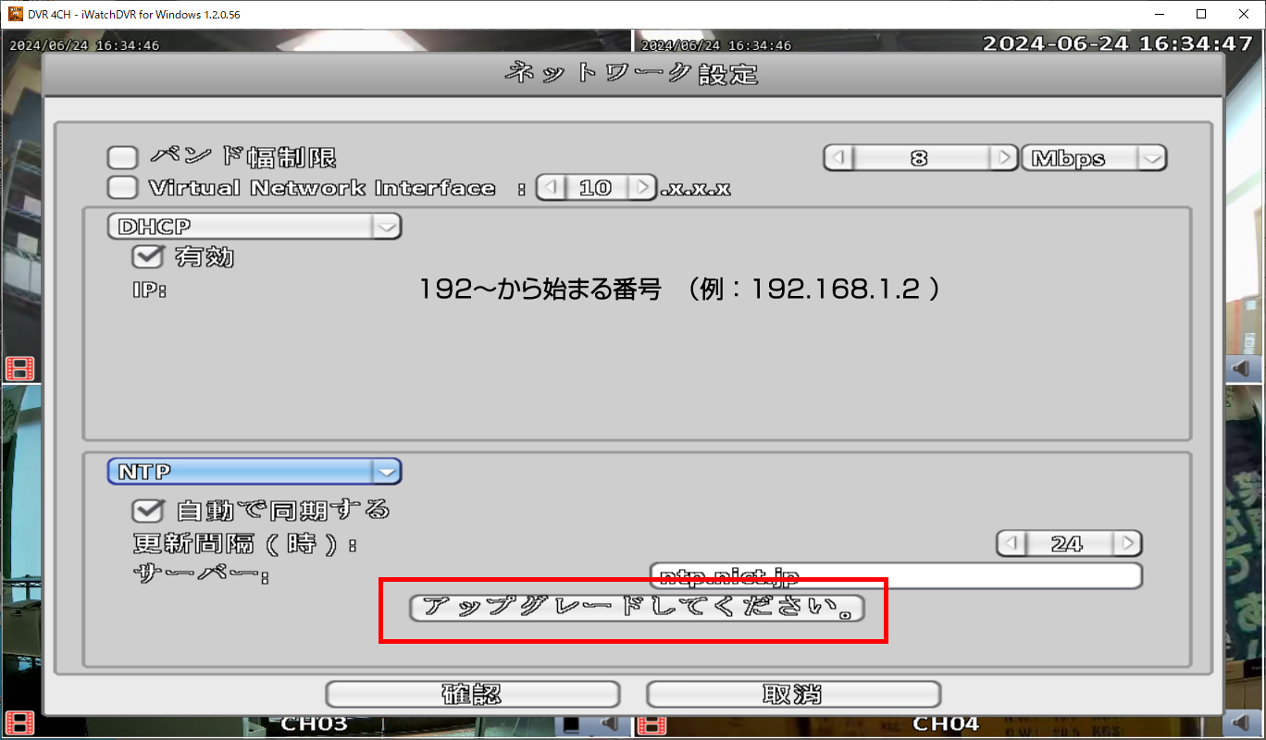Click the small black square icon beside CH03 speaker
Screen dimensions: 1266x740
(x=573, y=723)
